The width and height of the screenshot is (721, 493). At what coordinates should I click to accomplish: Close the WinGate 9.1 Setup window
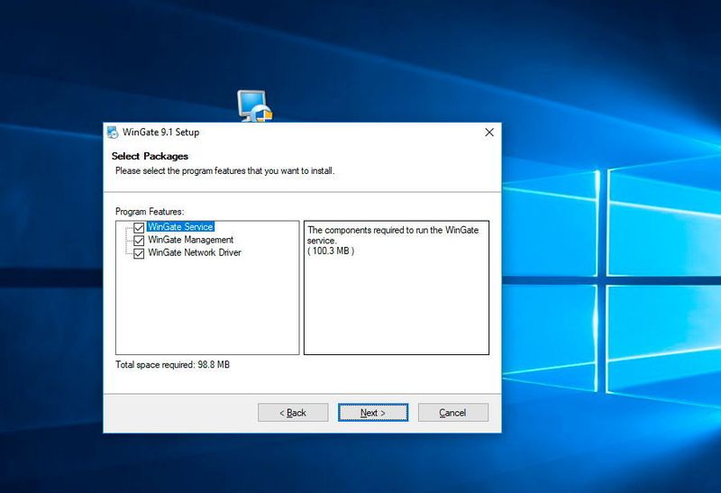point(489,132)
